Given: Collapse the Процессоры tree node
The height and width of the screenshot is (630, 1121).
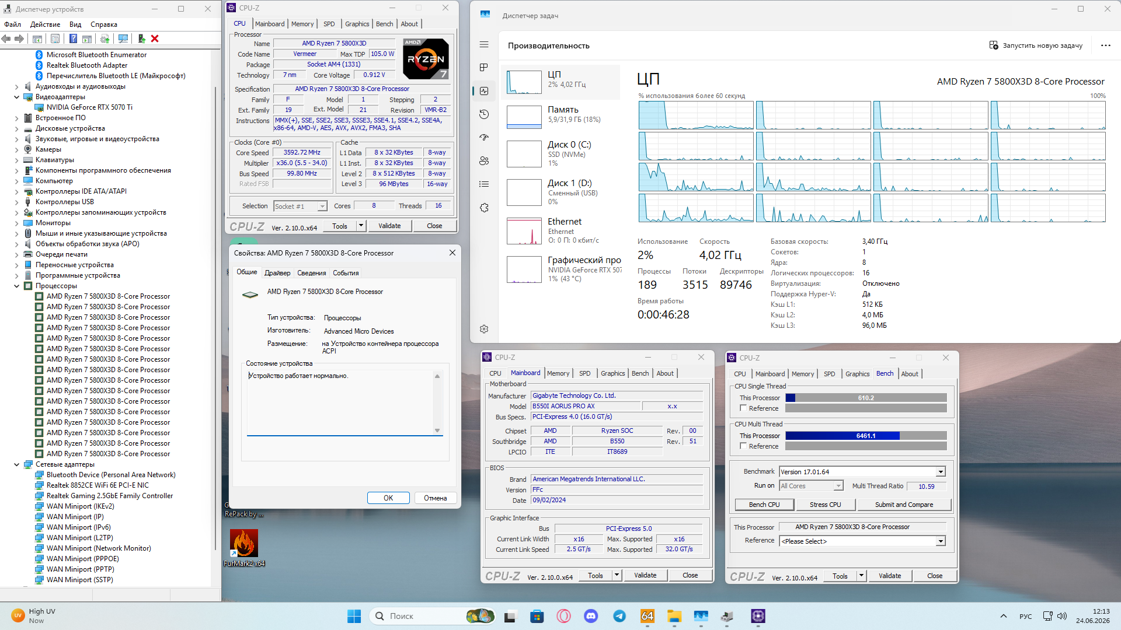Looking at the screenshot, I should point(16,286).
